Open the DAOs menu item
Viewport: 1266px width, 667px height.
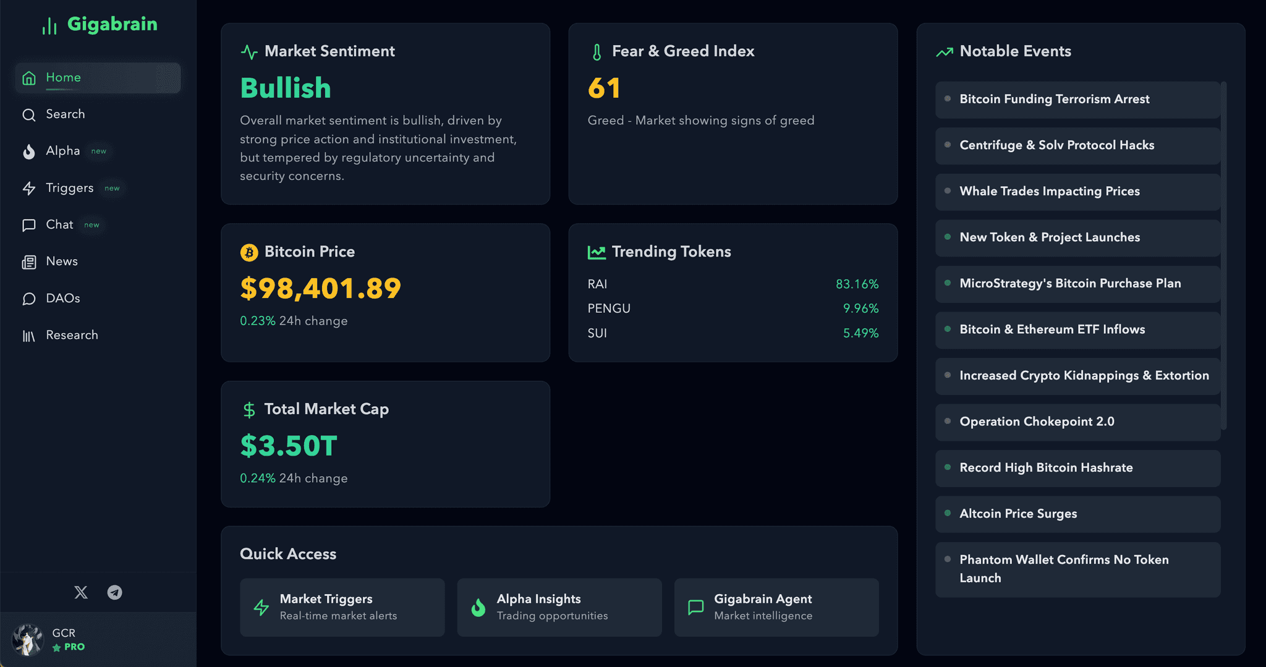coord(98,299)
